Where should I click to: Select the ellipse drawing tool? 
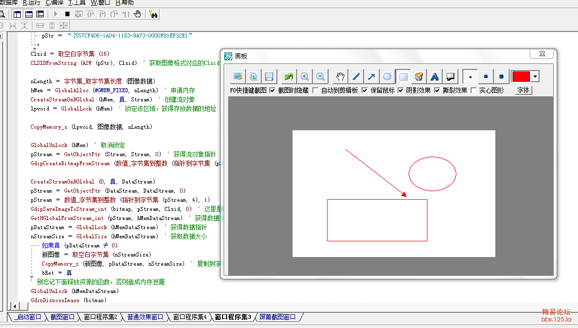(387, 77)
